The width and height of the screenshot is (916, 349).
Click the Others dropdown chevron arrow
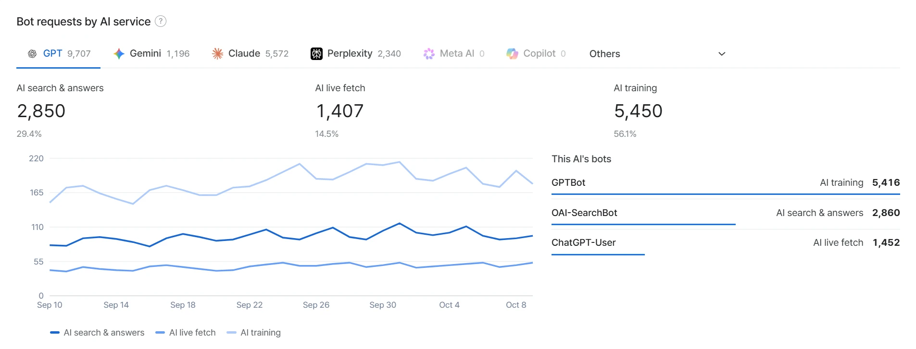coord(722,54)
